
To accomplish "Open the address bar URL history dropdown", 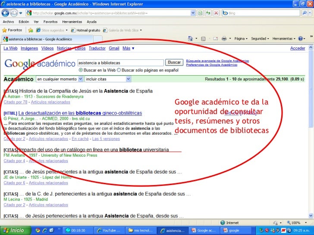I will coord(193,13).
